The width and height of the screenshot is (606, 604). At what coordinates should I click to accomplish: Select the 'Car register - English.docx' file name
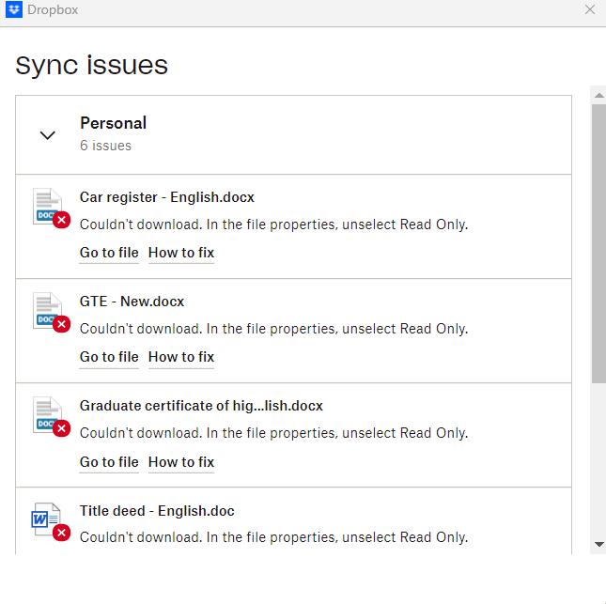click(x=166, y=197)
